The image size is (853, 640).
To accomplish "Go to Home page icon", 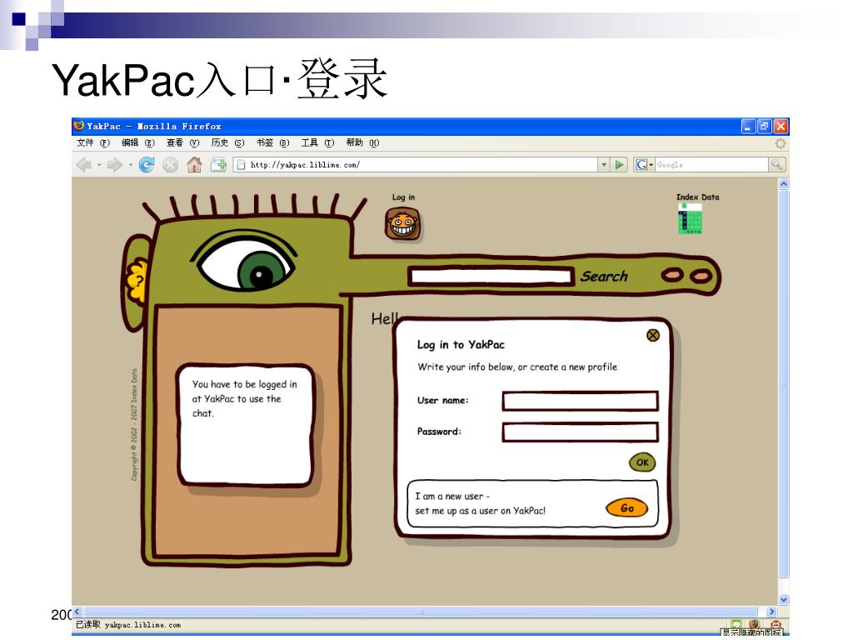I will (194, 164).
